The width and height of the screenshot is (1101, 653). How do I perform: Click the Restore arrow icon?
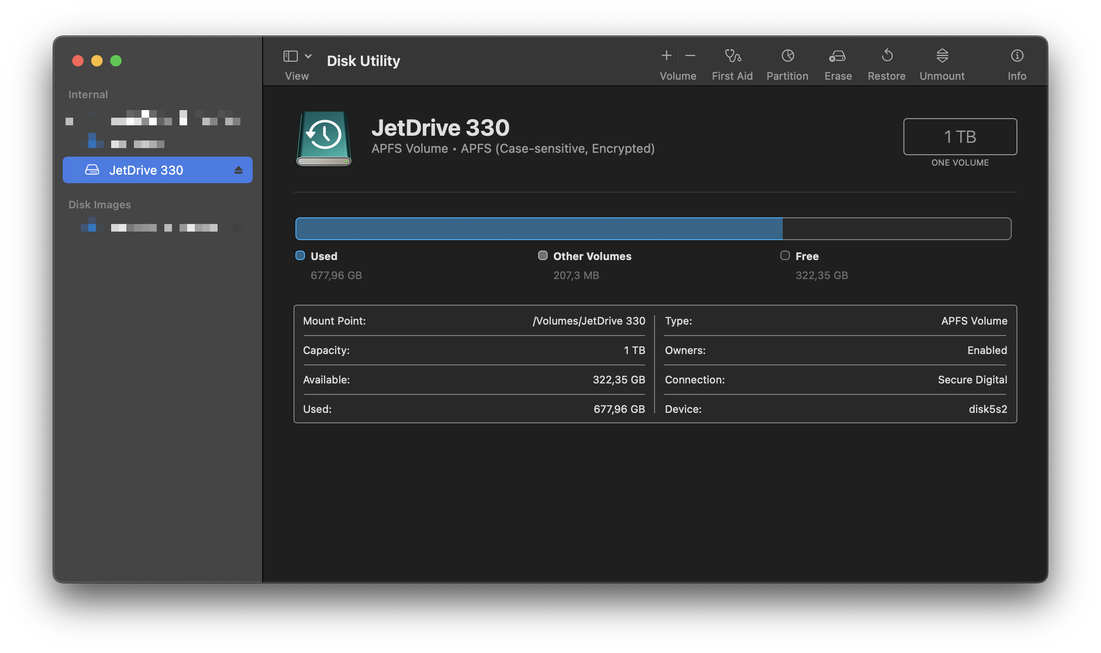(887, 56)
